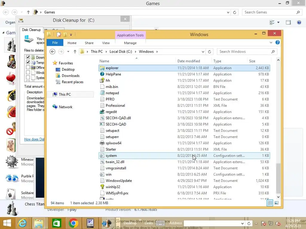Click the splwow64 printer icon

[x=102, y=143]
